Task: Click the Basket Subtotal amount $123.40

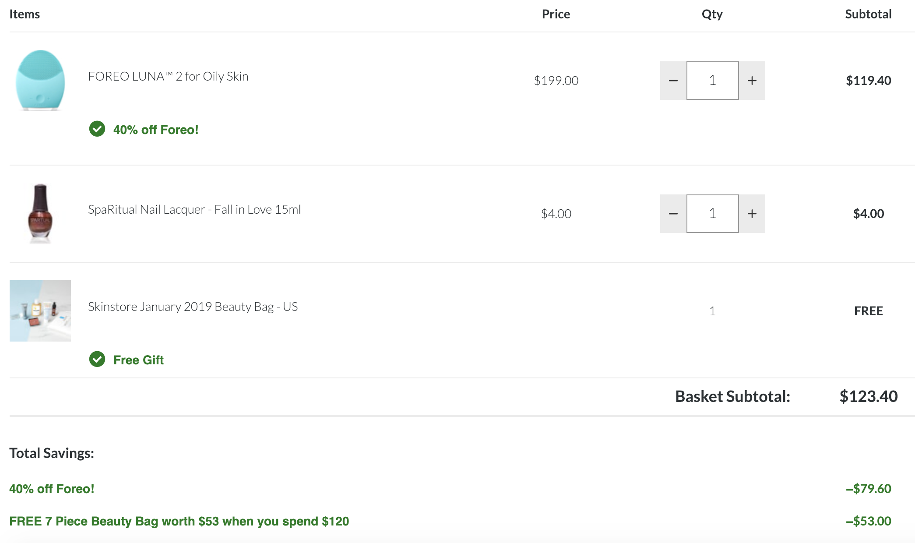Action: (x=869, y=396)
